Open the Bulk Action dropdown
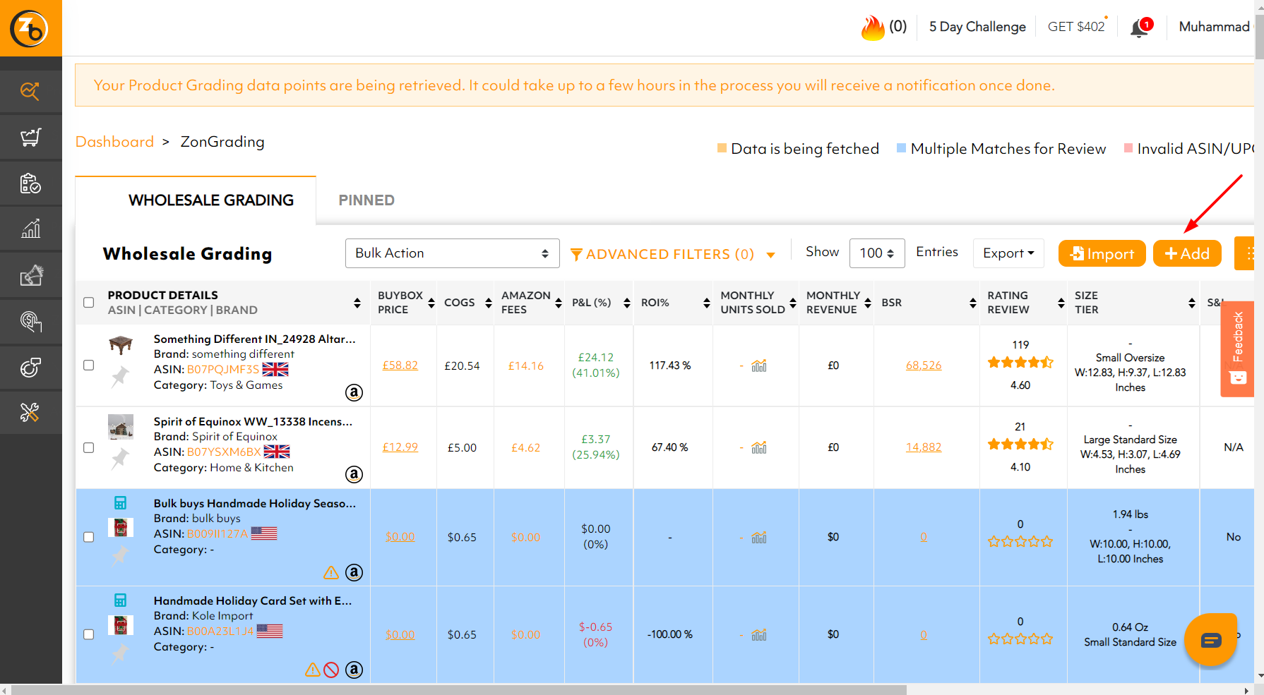1264x695 pixels. tap(452, 253)
